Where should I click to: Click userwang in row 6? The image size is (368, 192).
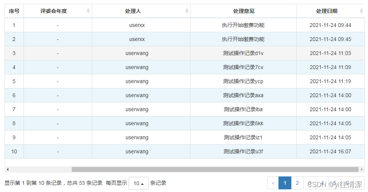(137, 96)
